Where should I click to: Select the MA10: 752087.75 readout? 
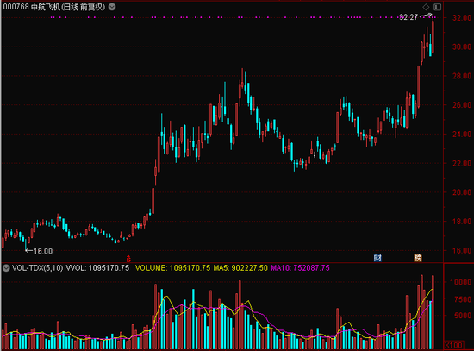click(x=300, y=268)
